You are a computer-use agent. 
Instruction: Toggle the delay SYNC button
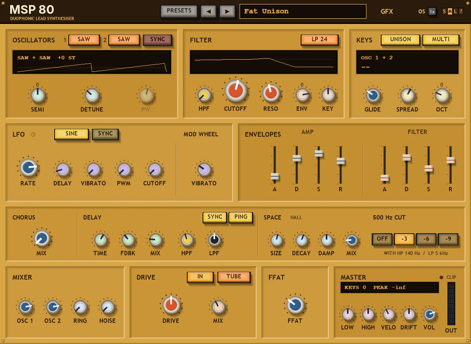point(215,217)
